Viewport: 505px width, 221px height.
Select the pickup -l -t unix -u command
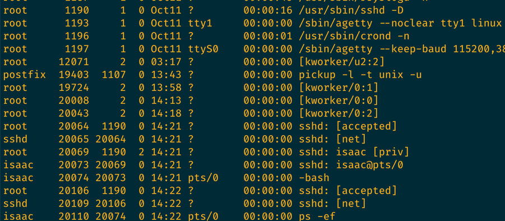point(360,75)
